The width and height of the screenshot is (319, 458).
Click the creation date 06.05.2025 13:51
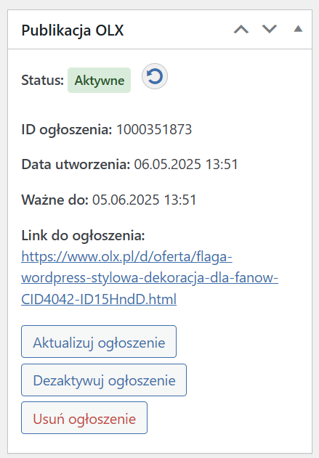(186, 164)
